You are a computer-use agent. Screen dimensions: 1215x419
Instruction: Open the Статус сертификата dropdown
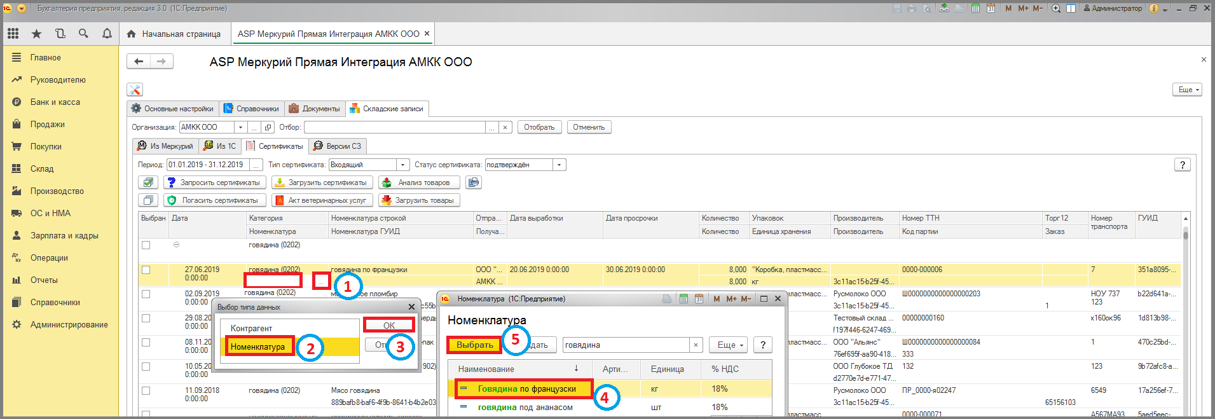(x=559, y=165)
